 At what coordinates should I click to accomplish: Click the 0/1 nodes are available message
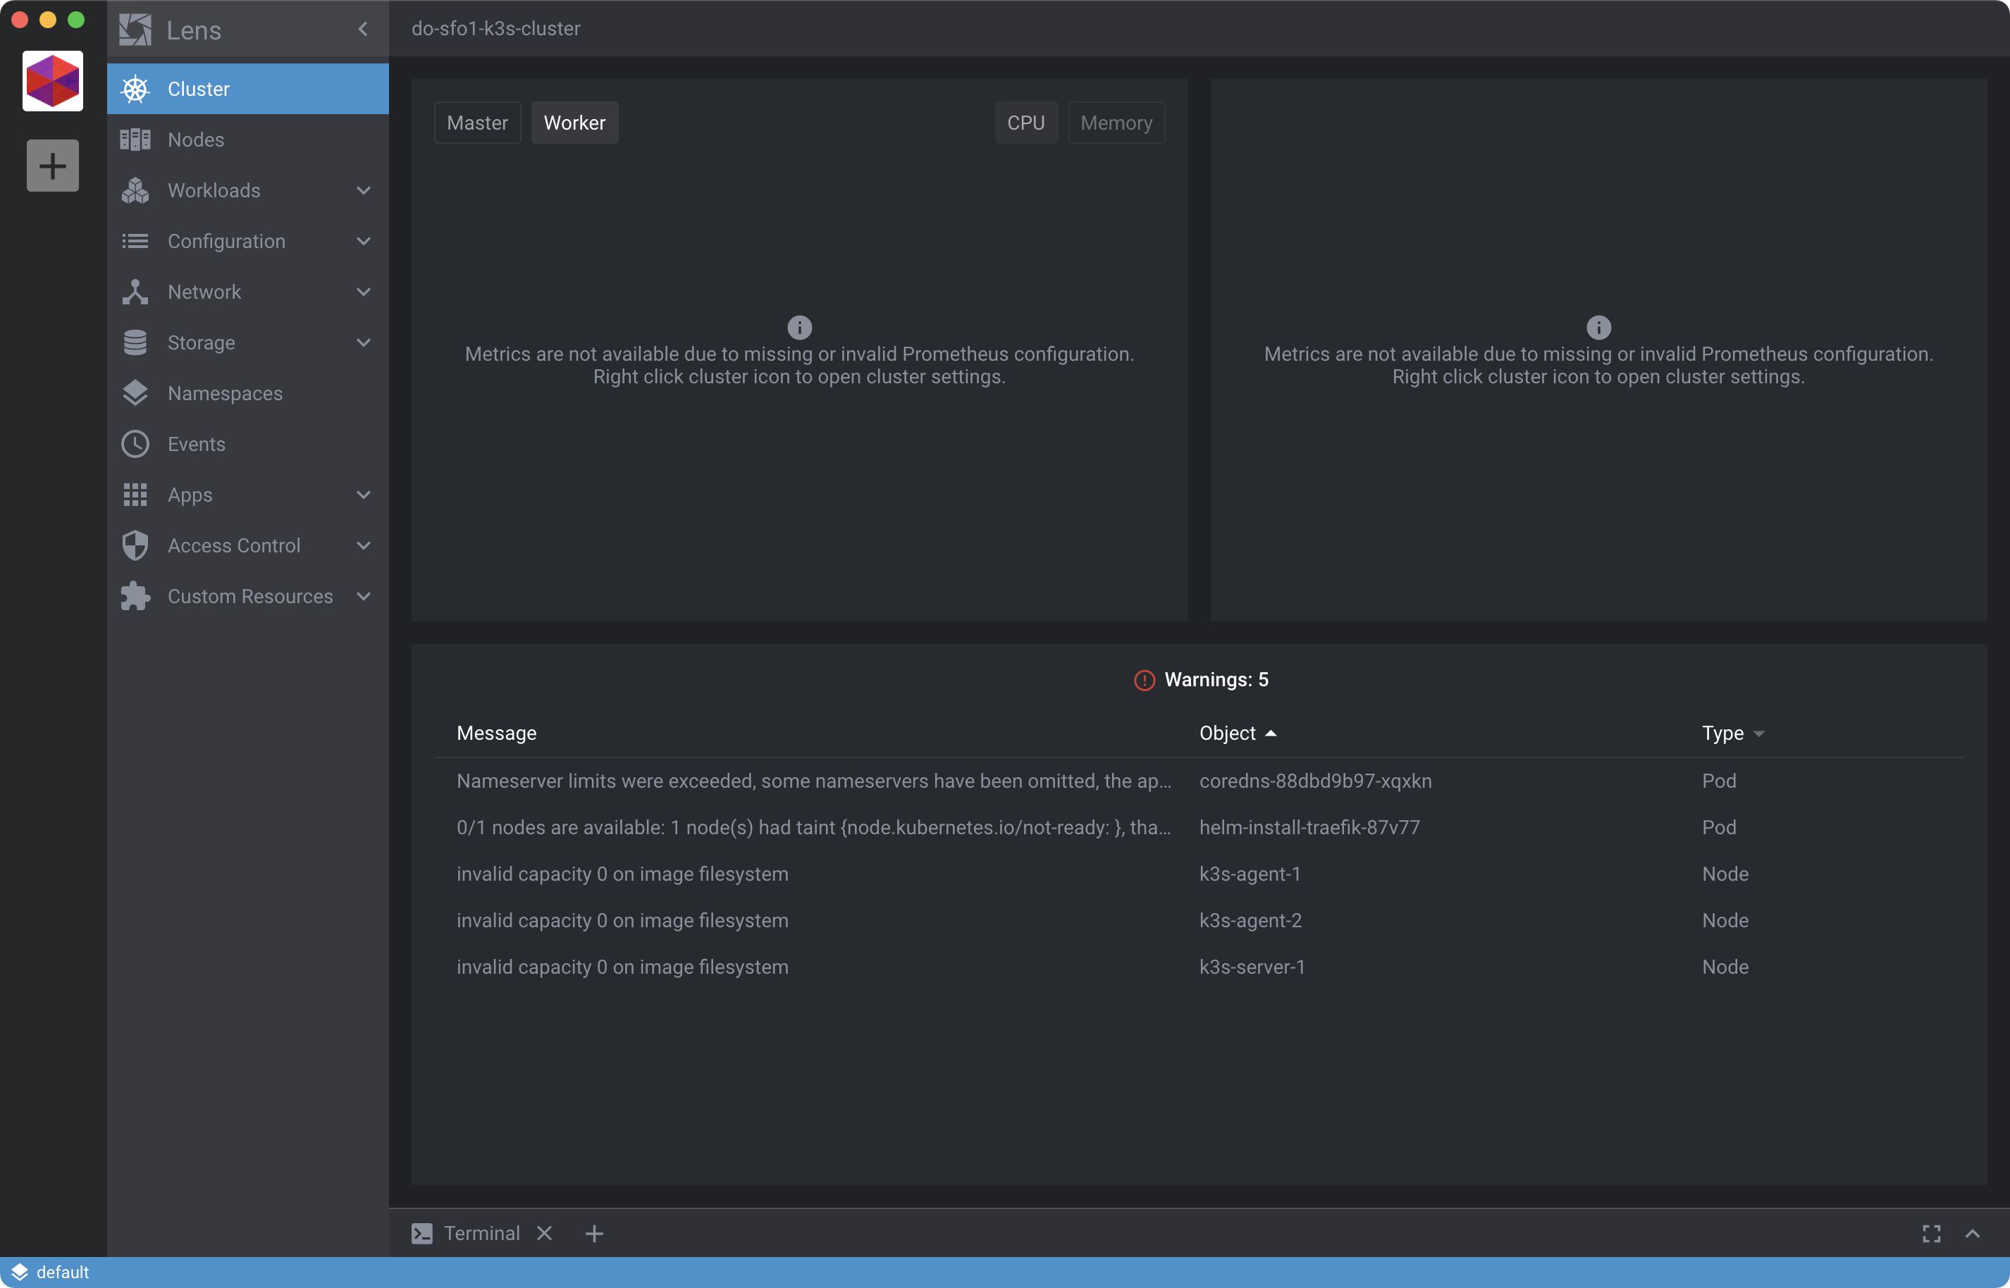(x=813, y=828)
